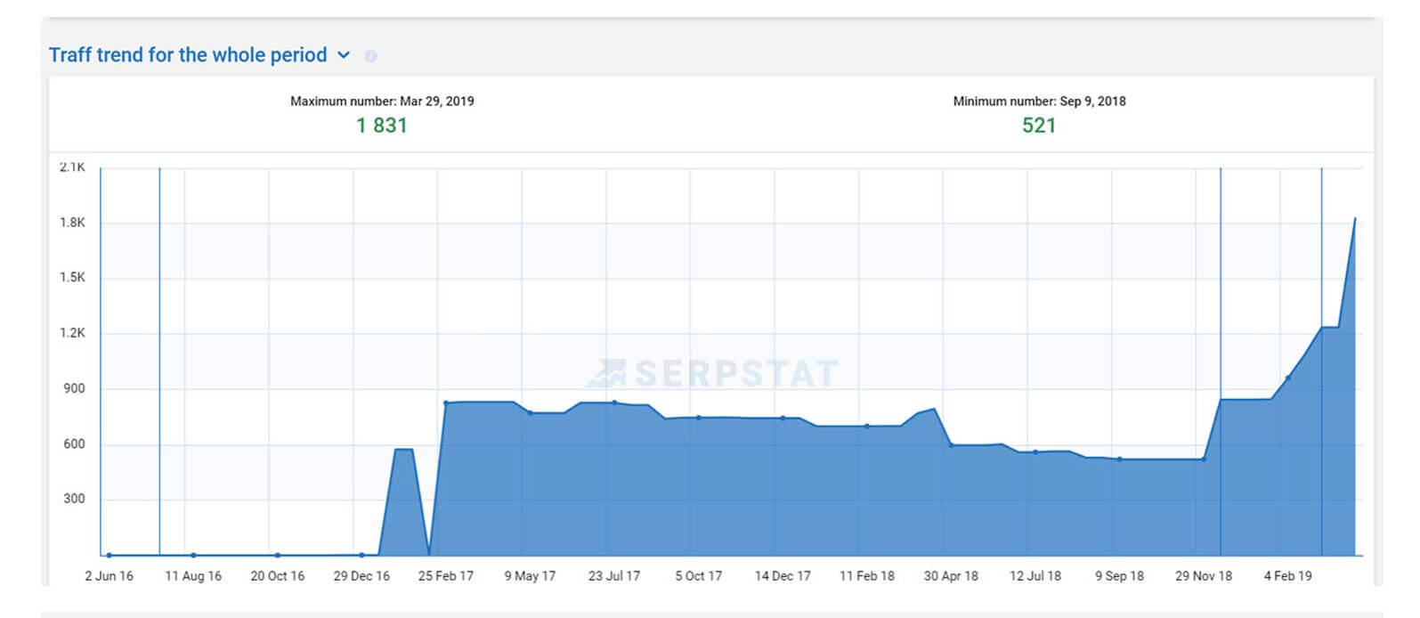Screen dimensions: 1420x618
Task: Open the info icon beside the title
Action: coord(371,56)
